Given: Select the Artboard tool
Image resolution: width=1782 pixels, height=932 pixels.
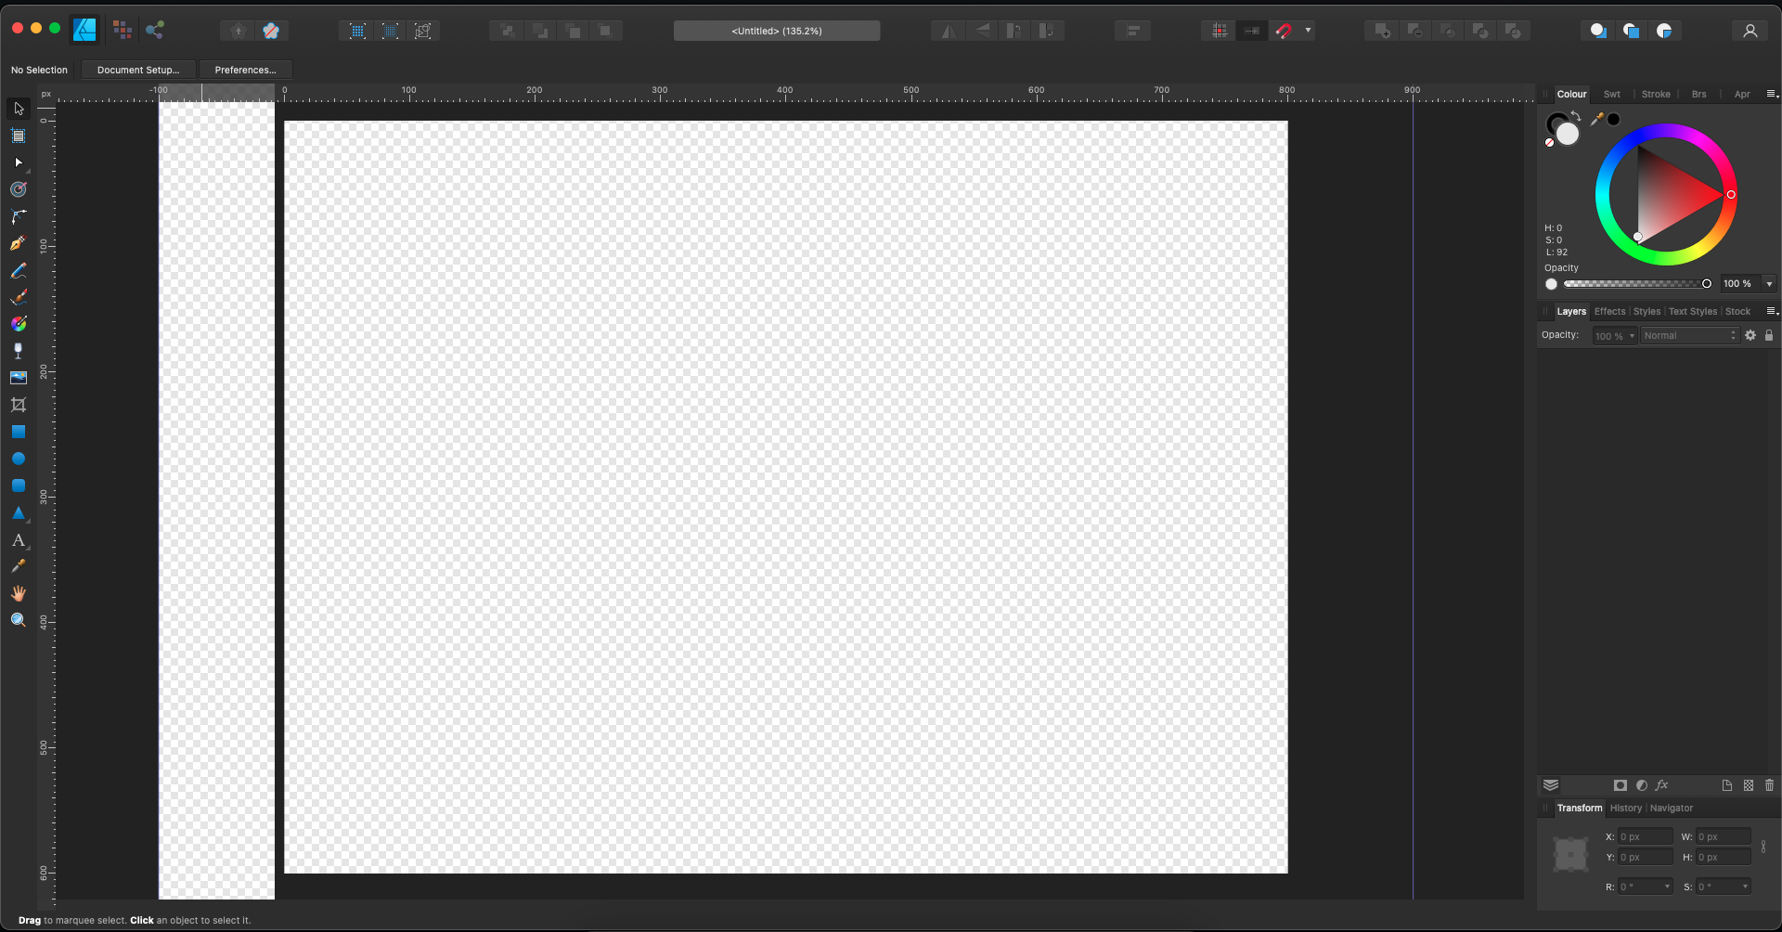Looking at the screenshot, I should coord(19,136).
